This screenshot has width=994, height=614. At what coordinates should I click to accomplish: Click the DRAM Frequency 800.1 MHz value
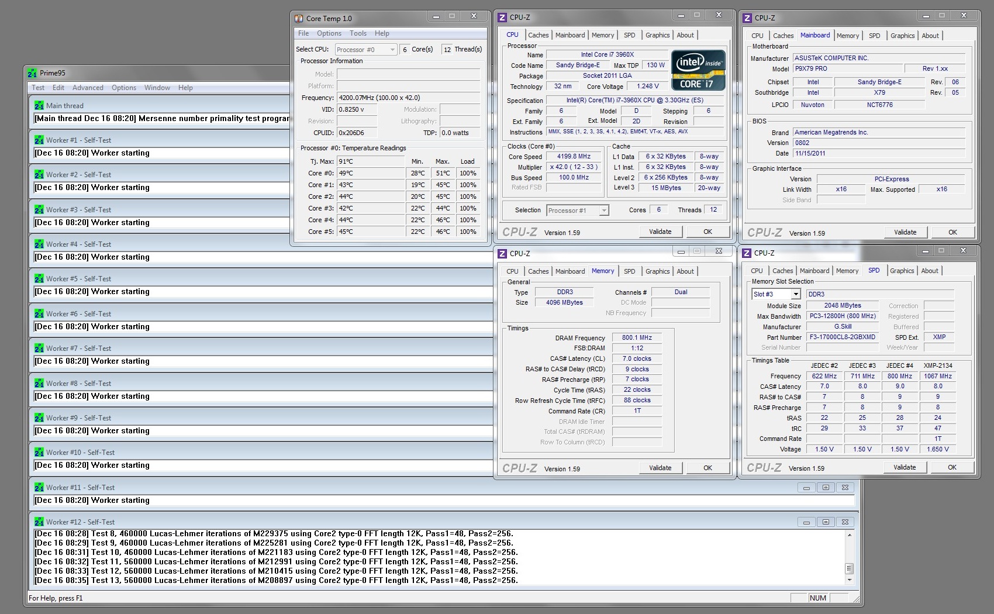637,338
